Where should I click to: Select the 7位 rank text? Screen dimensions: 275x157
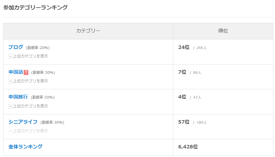[182, 72]
